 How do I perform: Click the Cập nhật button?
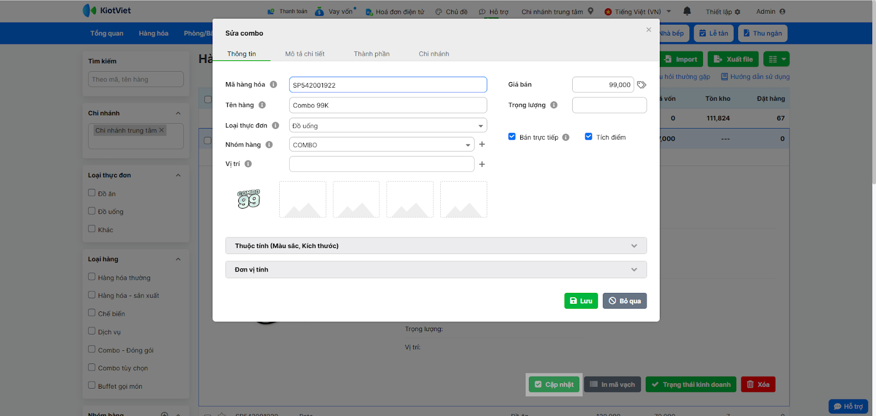tap(554, 384)
